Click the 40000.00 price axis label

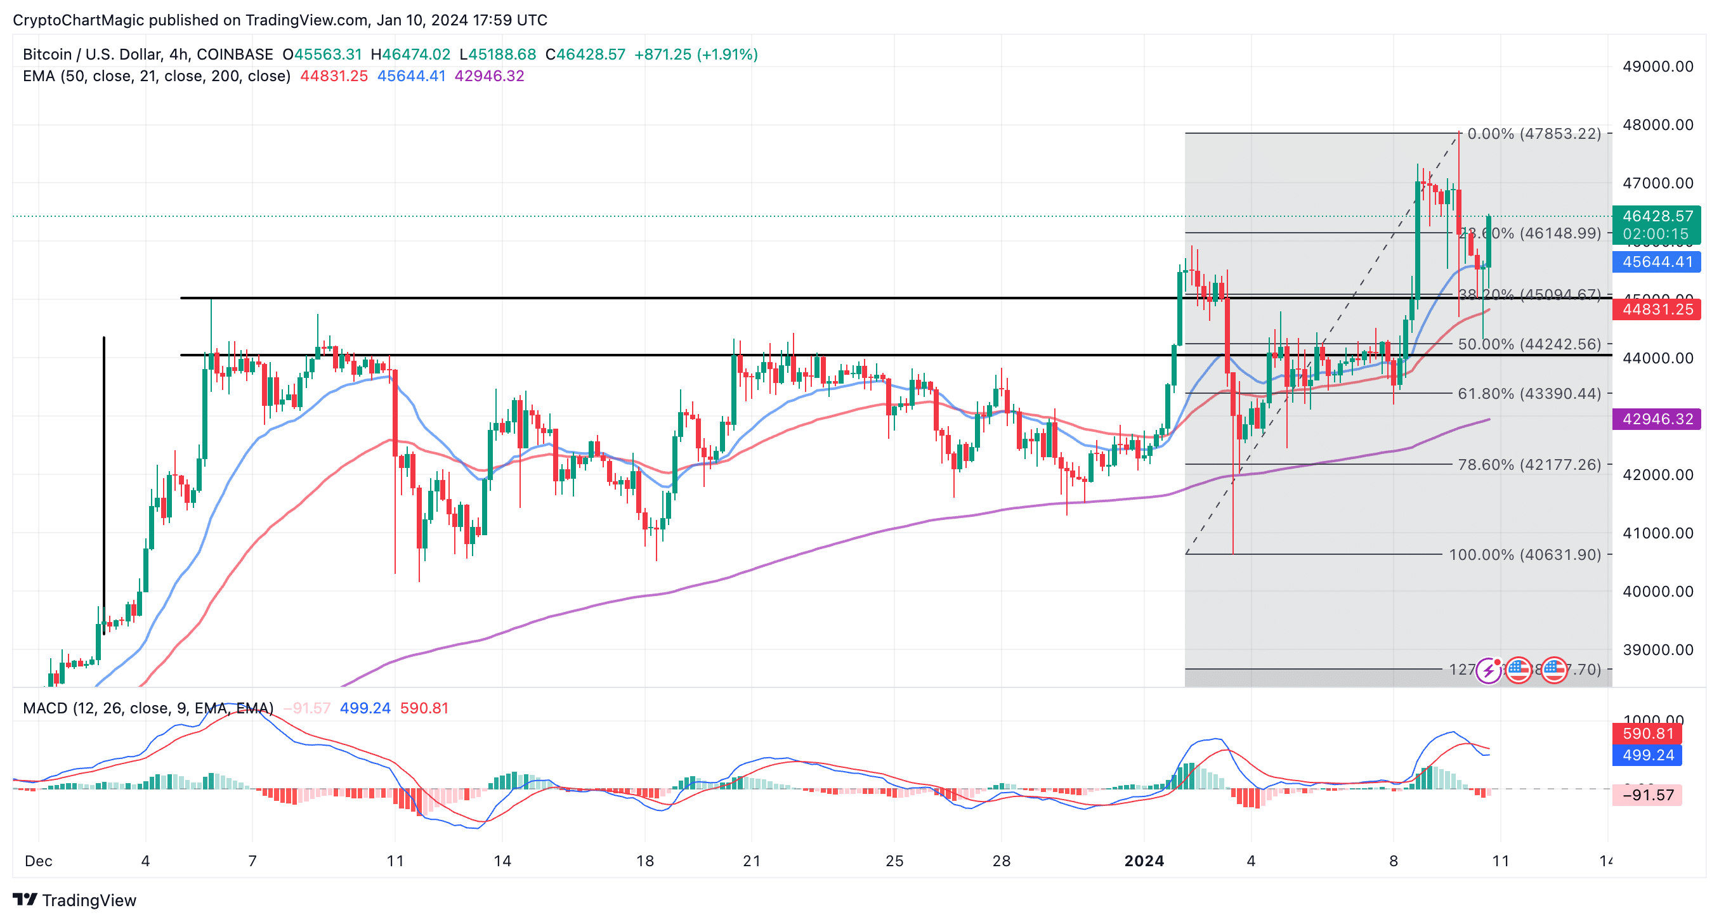click(1657, 591)
